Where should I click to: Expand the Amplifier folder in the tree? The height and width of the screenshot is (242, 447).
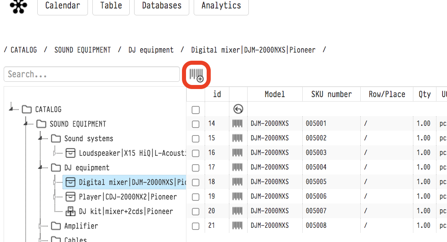pyautogui.click(x=40, y=226)
